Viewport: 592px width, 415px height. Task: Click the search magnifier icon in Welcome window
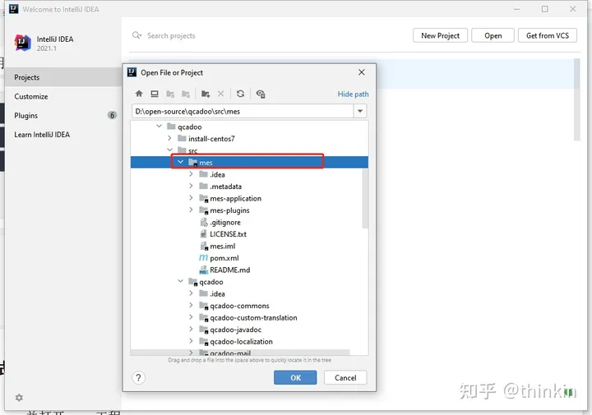(136, 35)
